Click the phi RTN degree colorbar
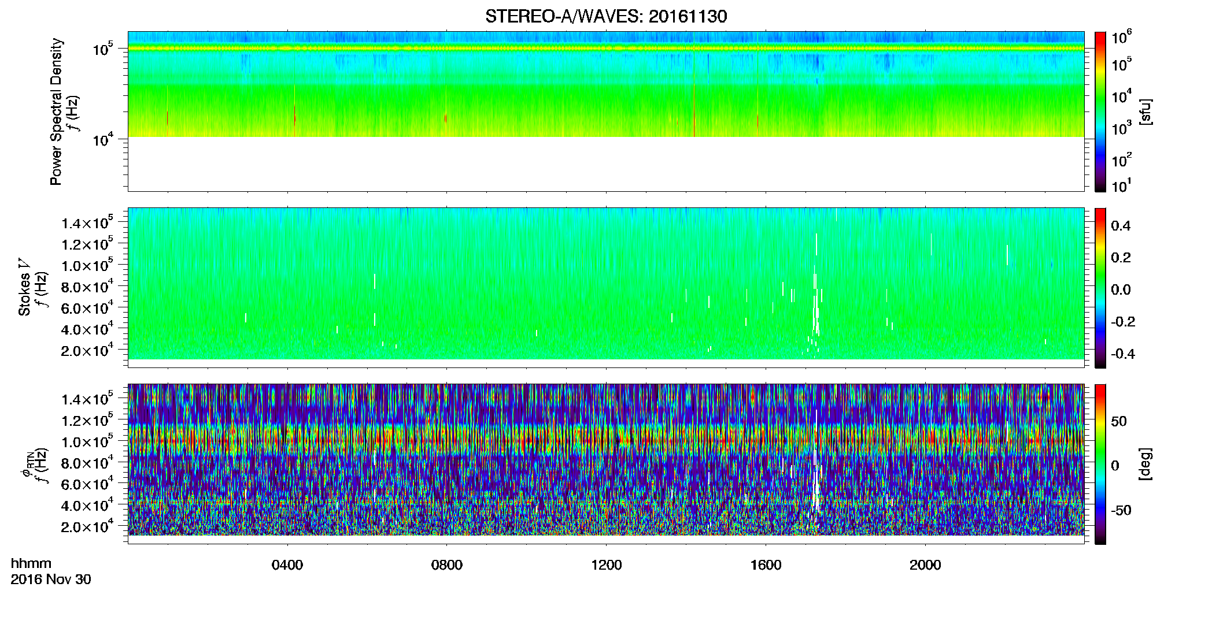The width and height of the screenshot is (1212, 624). click(x=1100, y=464)
